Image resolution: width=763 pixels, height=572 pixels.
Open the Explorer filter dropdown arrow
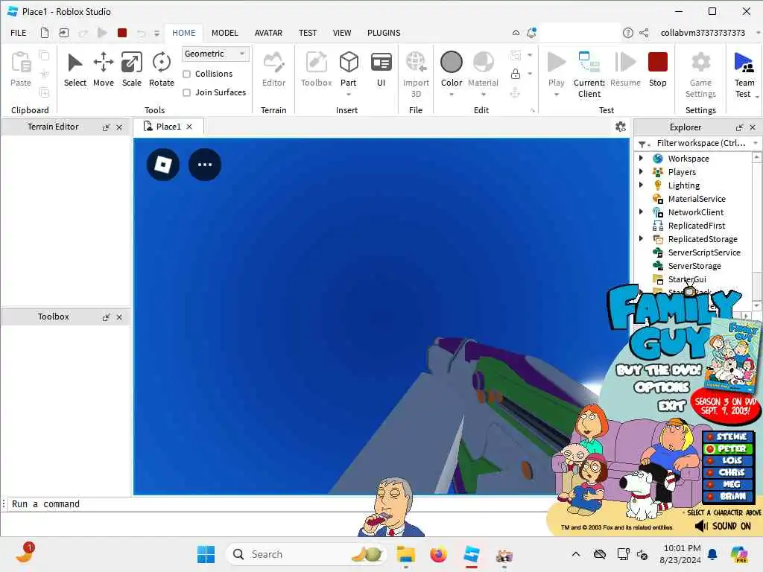coord(756,143)
